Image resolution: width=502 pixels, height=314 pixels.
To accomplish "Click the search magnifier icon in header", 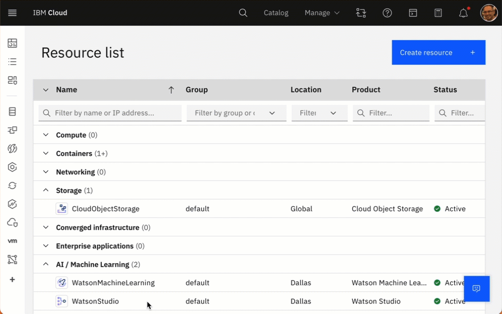I will (x=243, y=13).
